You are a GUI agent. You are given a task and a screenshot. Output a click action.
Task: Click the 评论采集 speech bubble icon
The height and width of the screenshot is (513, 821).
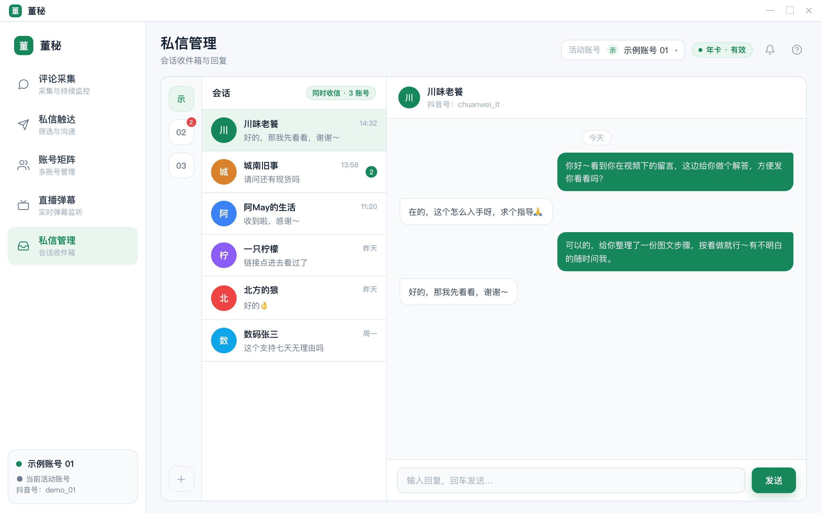point(23,84)
